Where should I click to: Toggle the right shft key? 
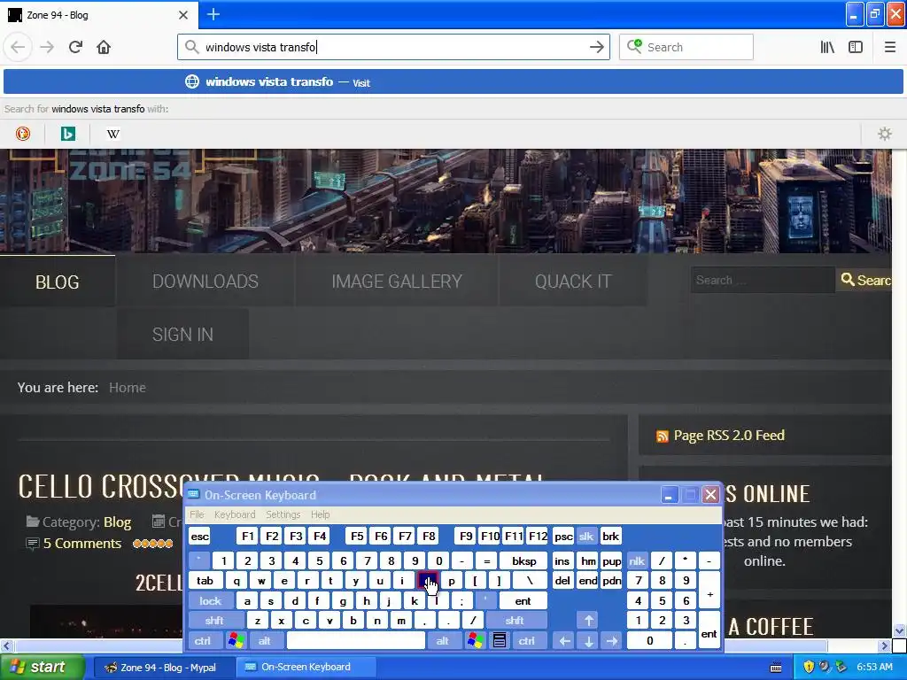(515, 621)
